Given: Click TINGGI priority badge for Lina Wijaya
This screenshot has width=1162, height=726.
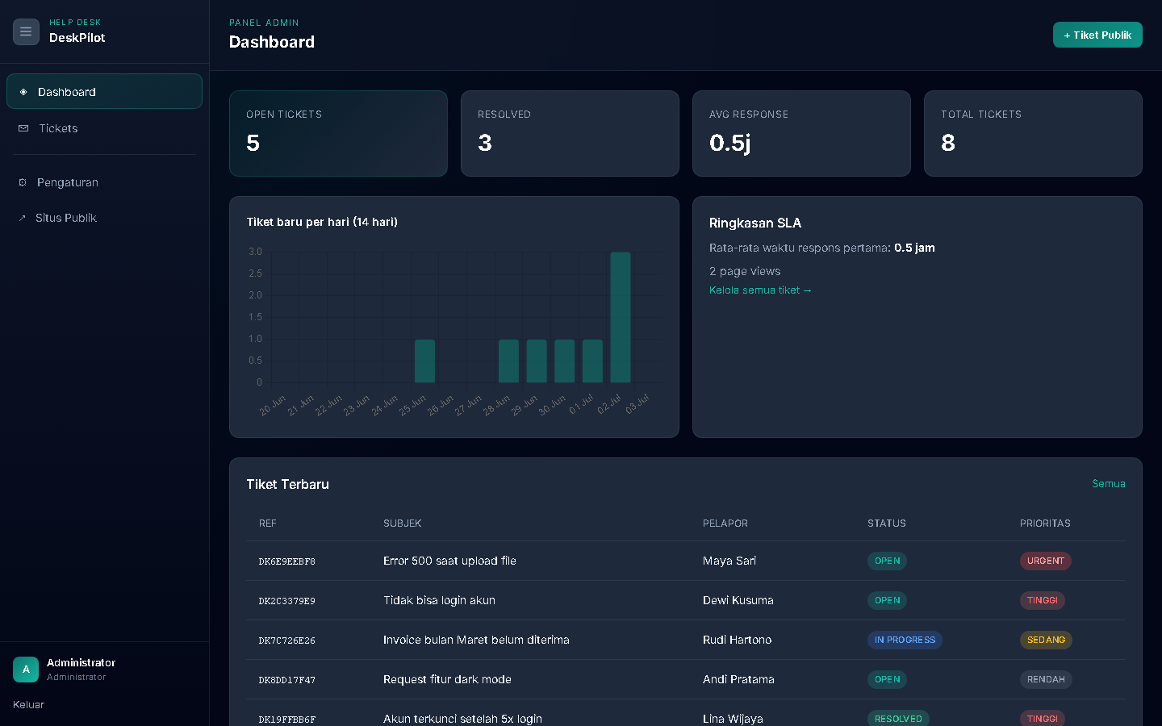Looking at the screenshot, I should [1043, 718].
